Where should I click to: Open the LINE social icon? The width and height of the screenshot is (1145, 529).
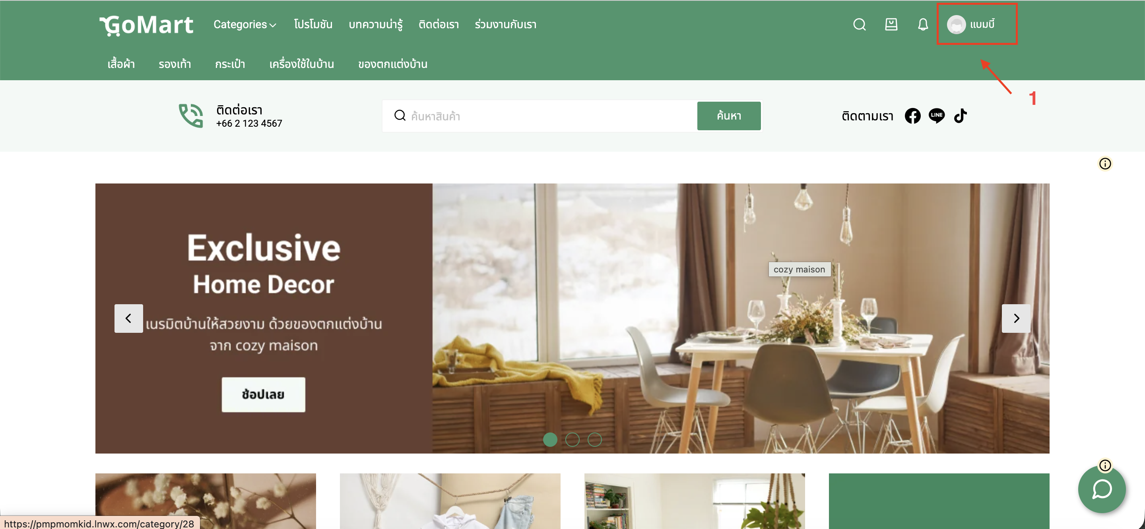pyautogui.click(x=937, y=116)
